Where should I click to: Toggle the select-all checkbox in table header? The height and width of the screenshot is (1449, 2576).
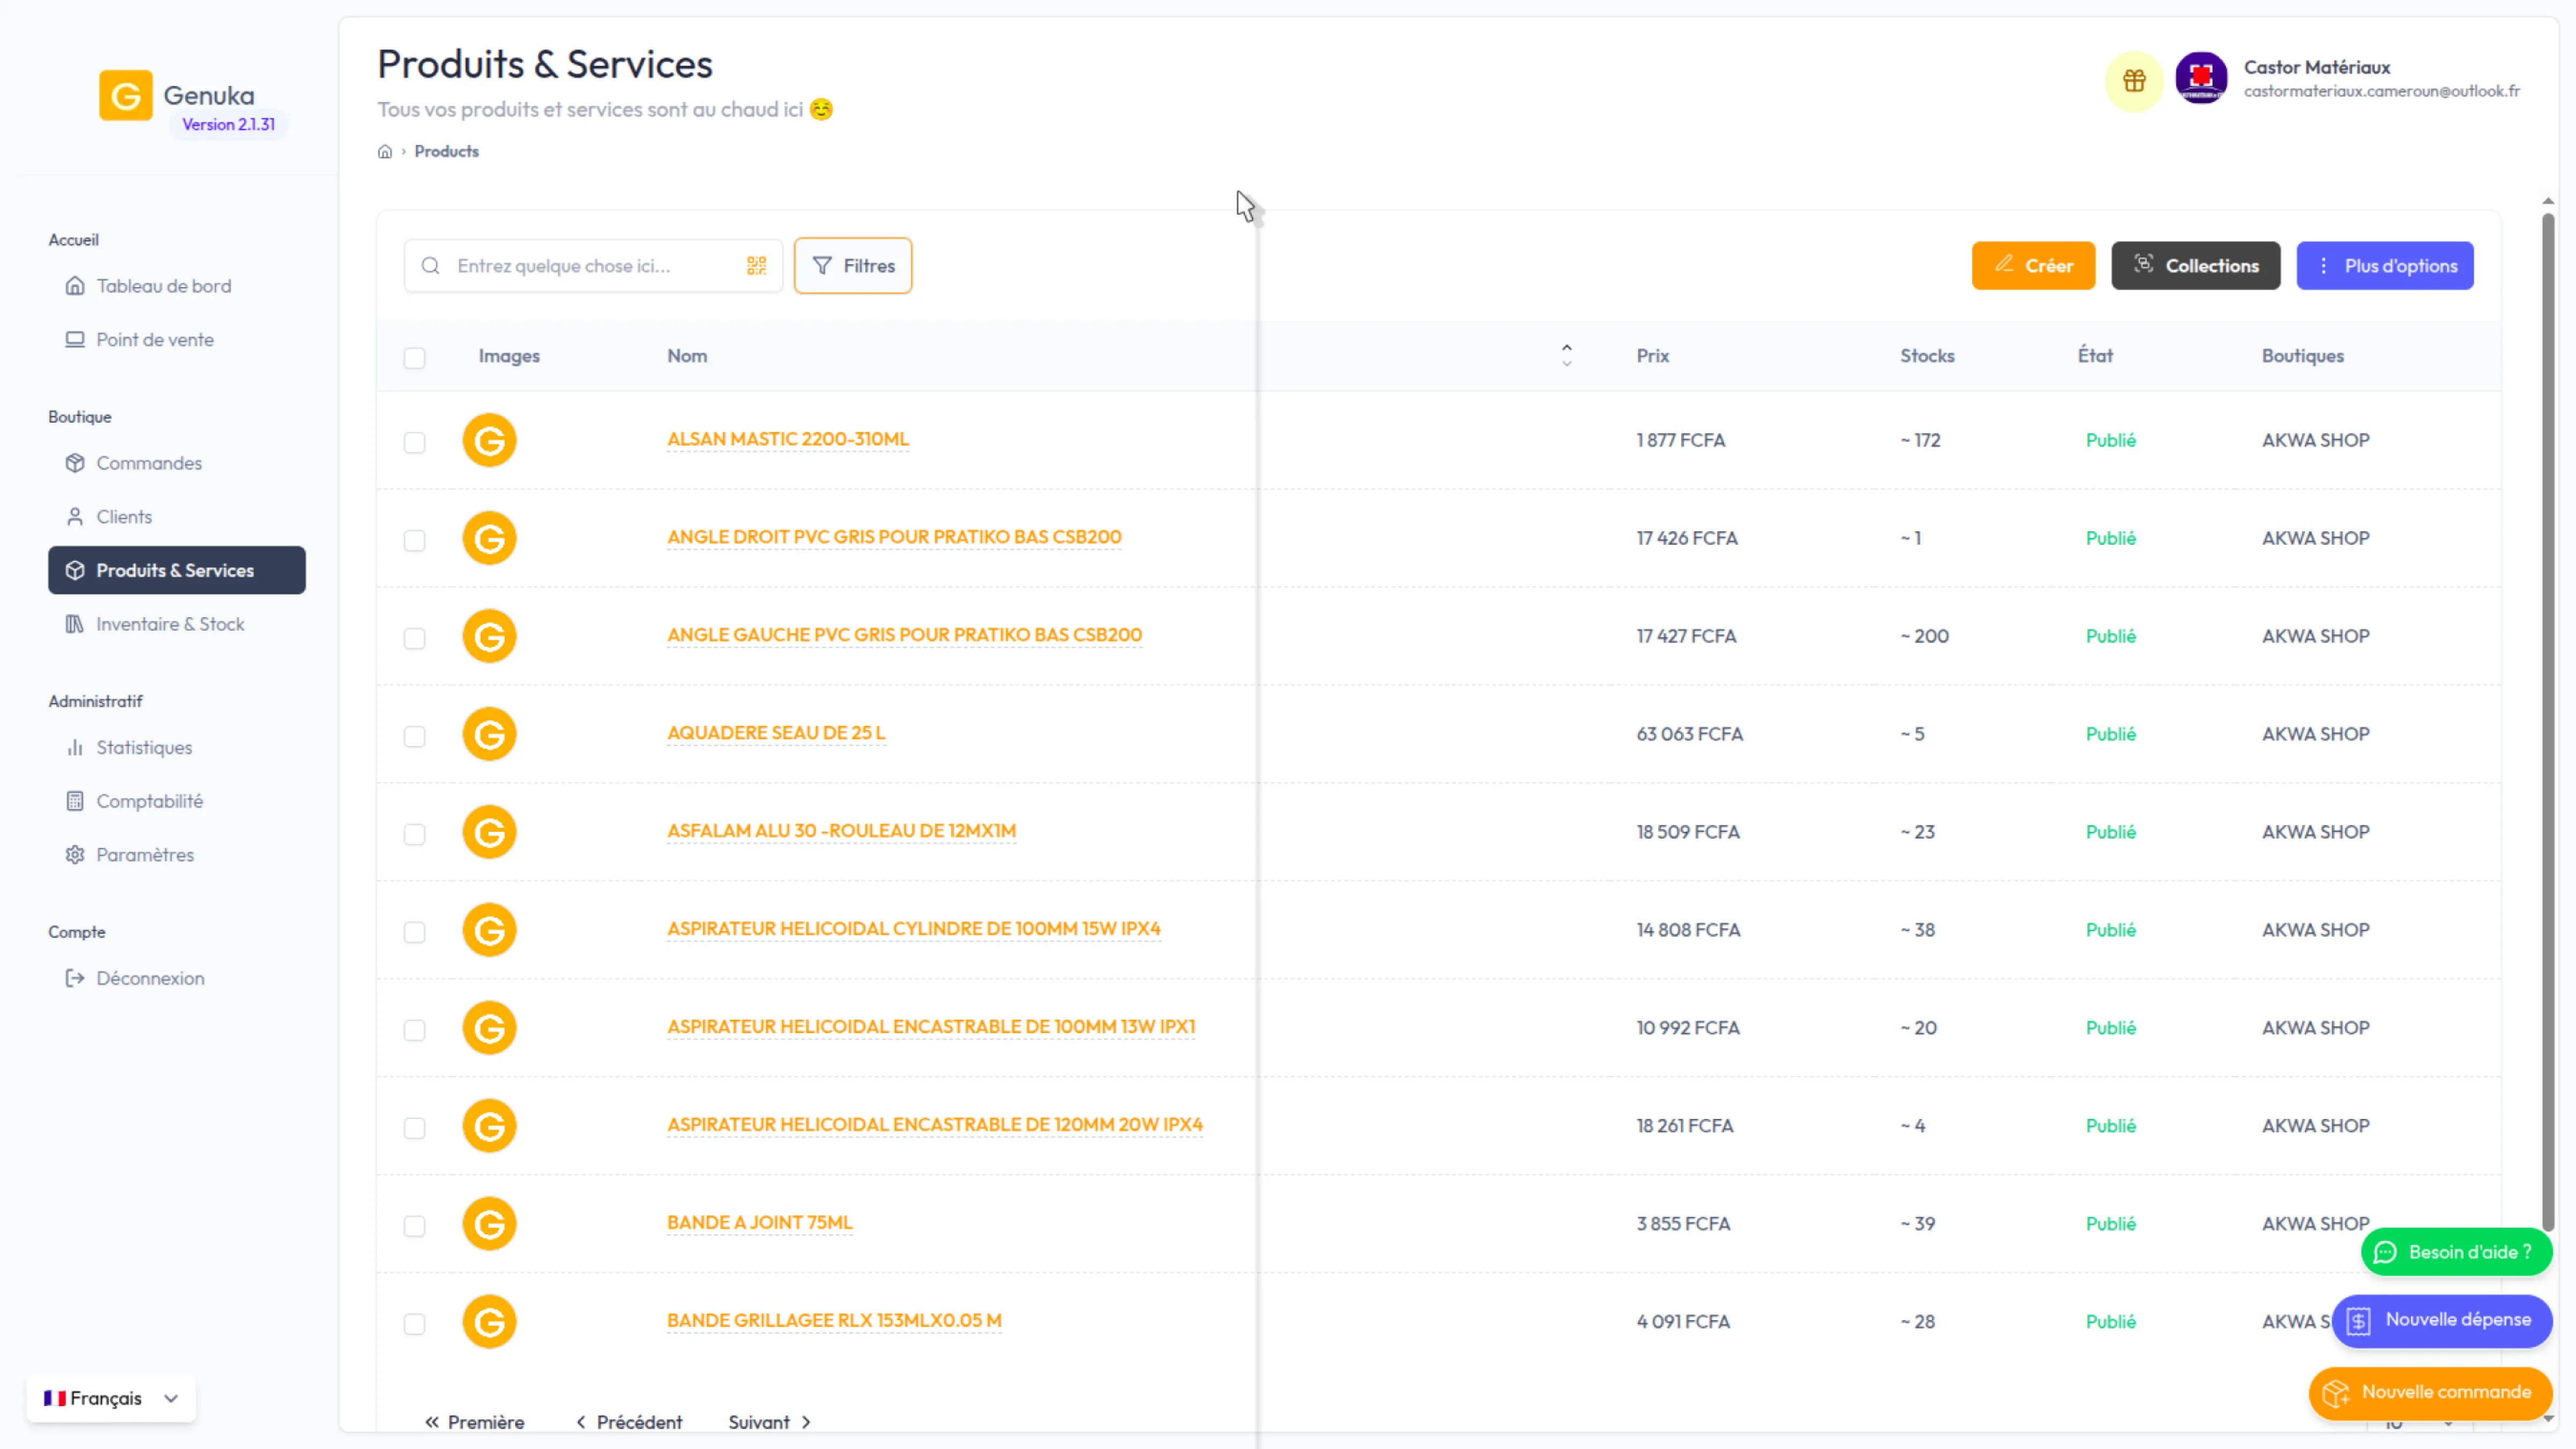click(x=414, y=358)
